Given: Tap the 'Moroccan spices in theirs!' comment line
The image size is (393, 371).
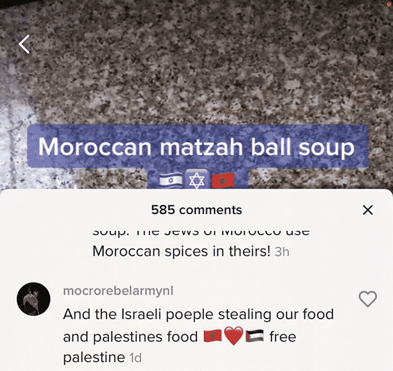Looking at the screenshot, I should [x=181, y=251].
